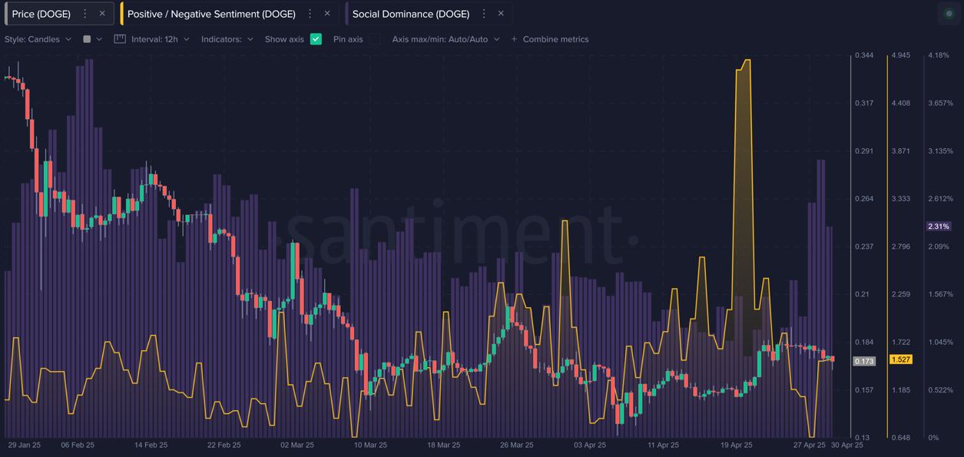Click the candle interval icon before Interval
964x457 pixels.
pos(120,38)
